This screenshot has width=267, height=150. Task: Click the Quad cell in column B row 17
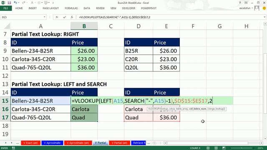coord(84,117)
